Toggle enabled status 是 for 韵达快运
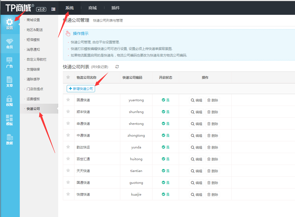Image resolution: width=295 pixels, height=217 pixels. pyautogui.click(x=166, y=147)
